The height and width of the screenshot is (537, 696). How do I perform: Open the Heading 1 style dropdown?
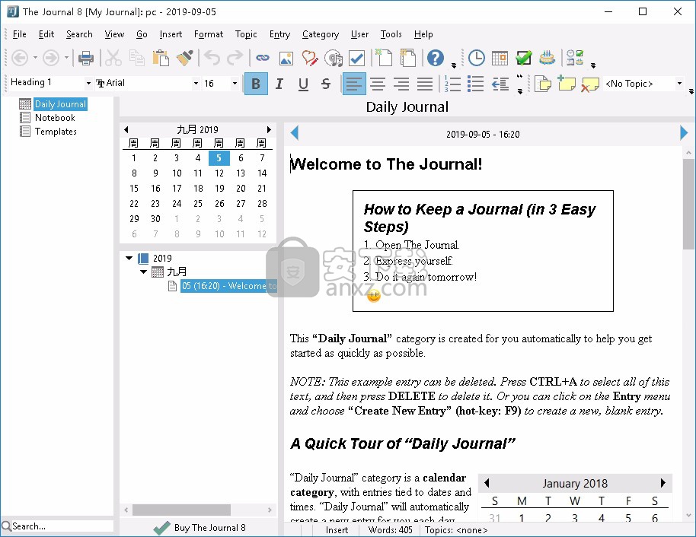(x=88, y=84)
